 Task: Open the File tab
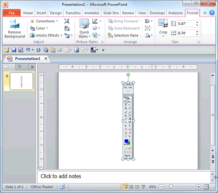11,13
